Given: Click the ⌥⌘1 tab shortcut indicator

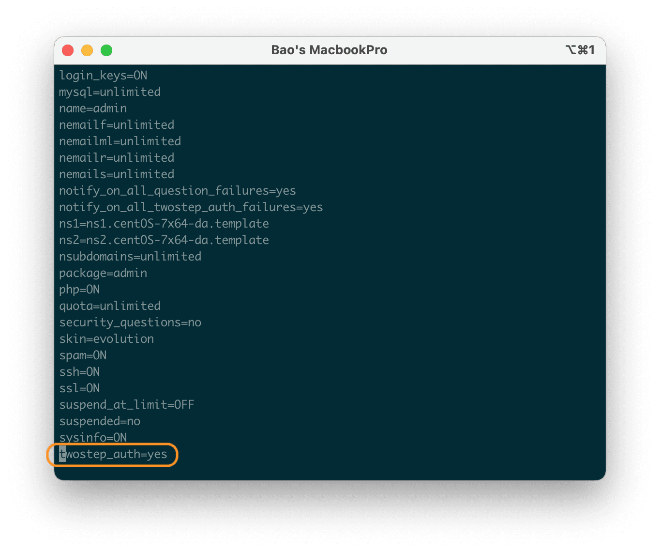Looking at the screenshot, I should [581, 49].
